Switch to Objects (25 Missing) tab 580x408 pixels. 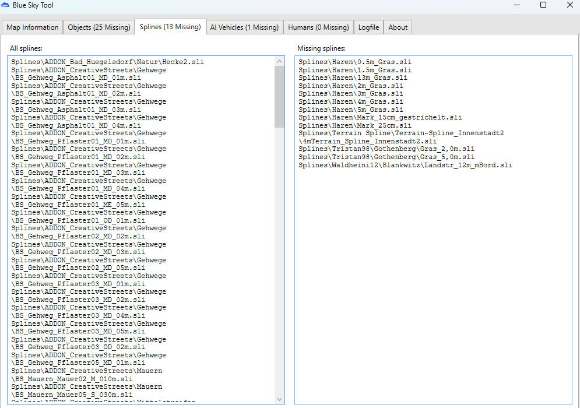pos(99,27)
